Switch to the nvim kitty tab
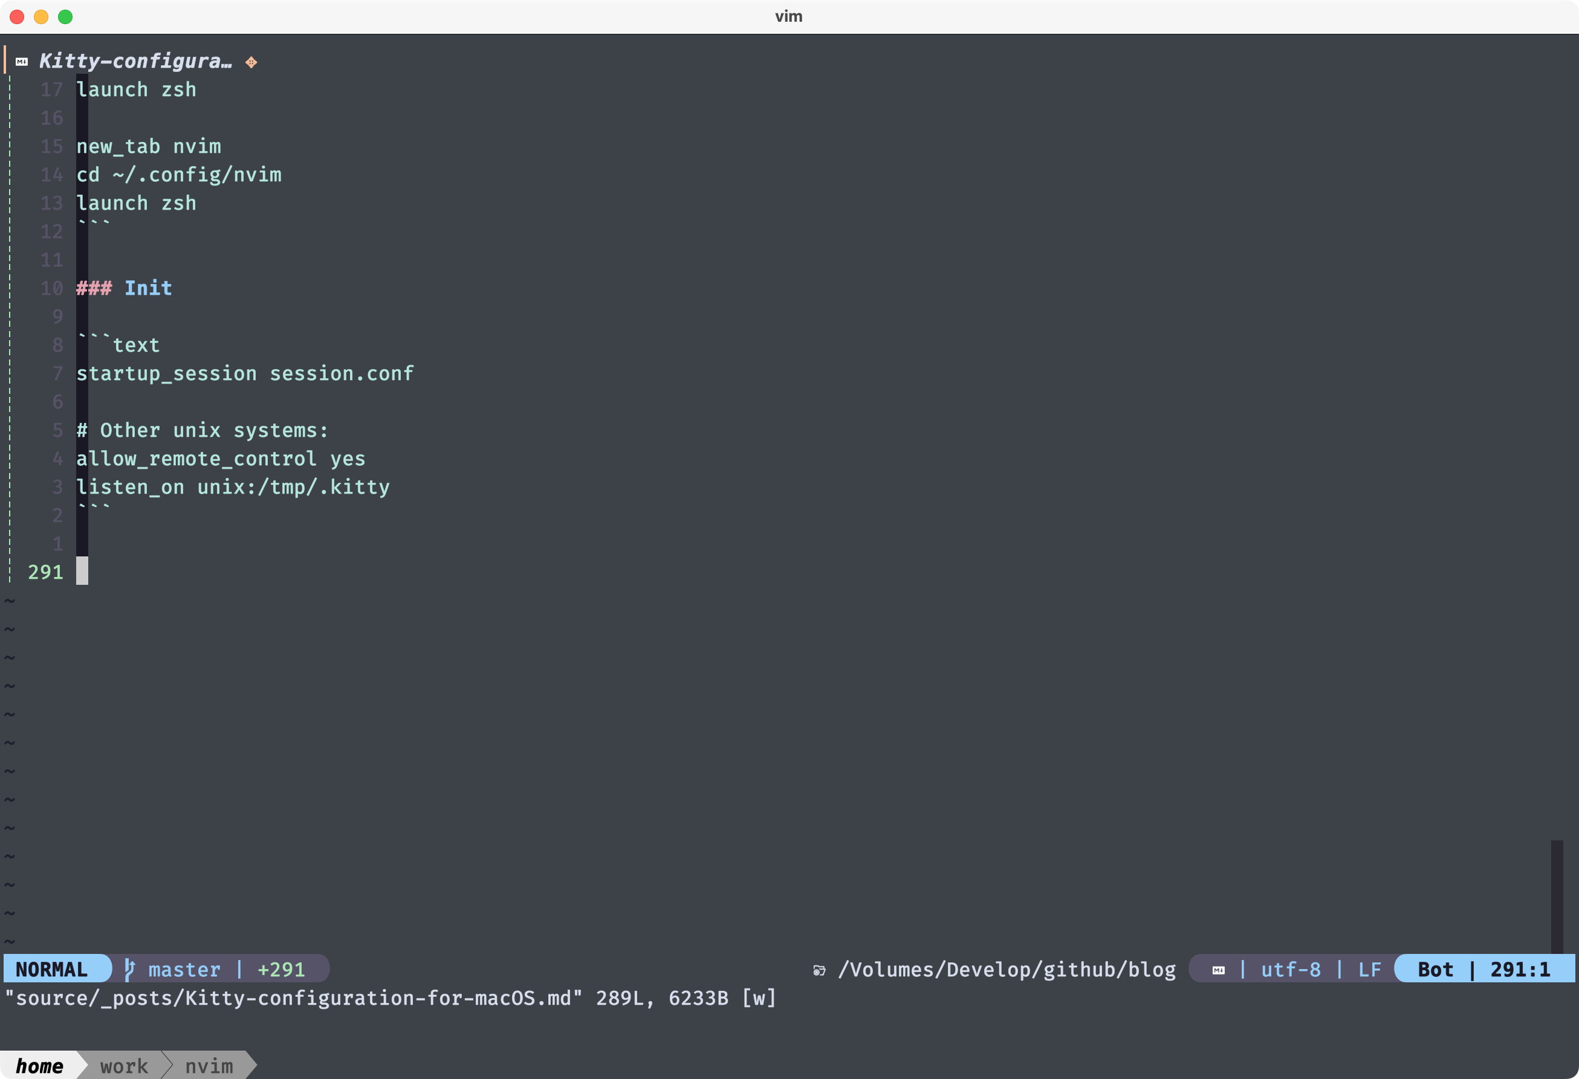Image resolution: width=1579 pixels, height=1079 pixels. pyautogui.click(x=209, y=1066)
